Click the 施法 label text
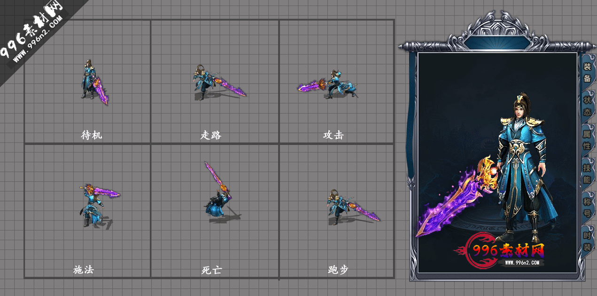The width and height of the screenshot is (597, 296). [84, 270]
